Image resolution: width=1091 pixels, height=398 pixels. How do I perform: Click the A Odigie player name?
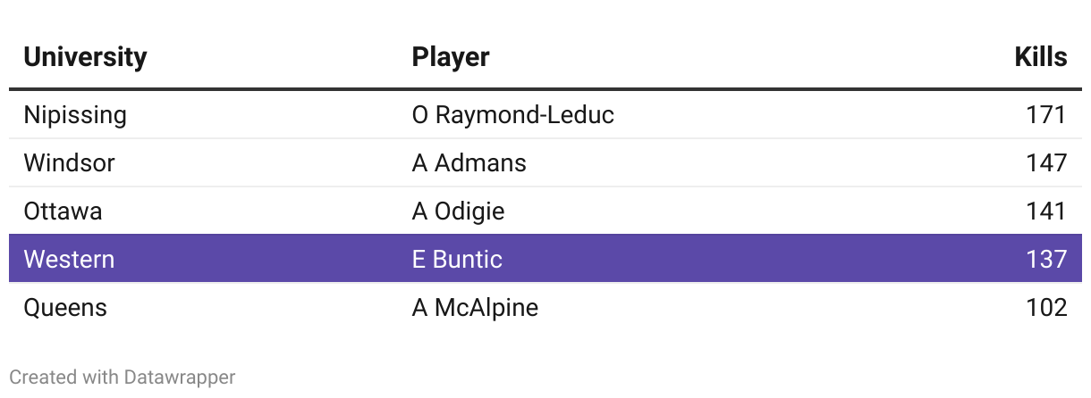(x=458, y=211)
